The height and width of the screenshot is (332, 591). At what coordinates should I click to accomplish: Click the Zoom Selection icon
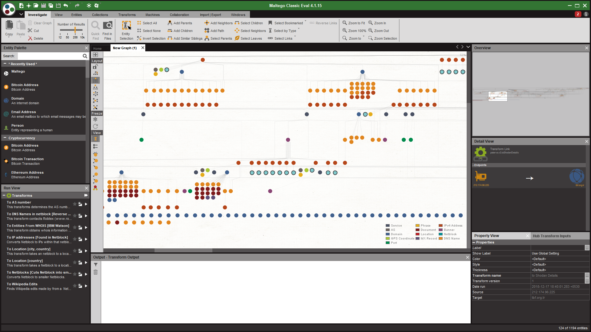[x=371, y=38]
